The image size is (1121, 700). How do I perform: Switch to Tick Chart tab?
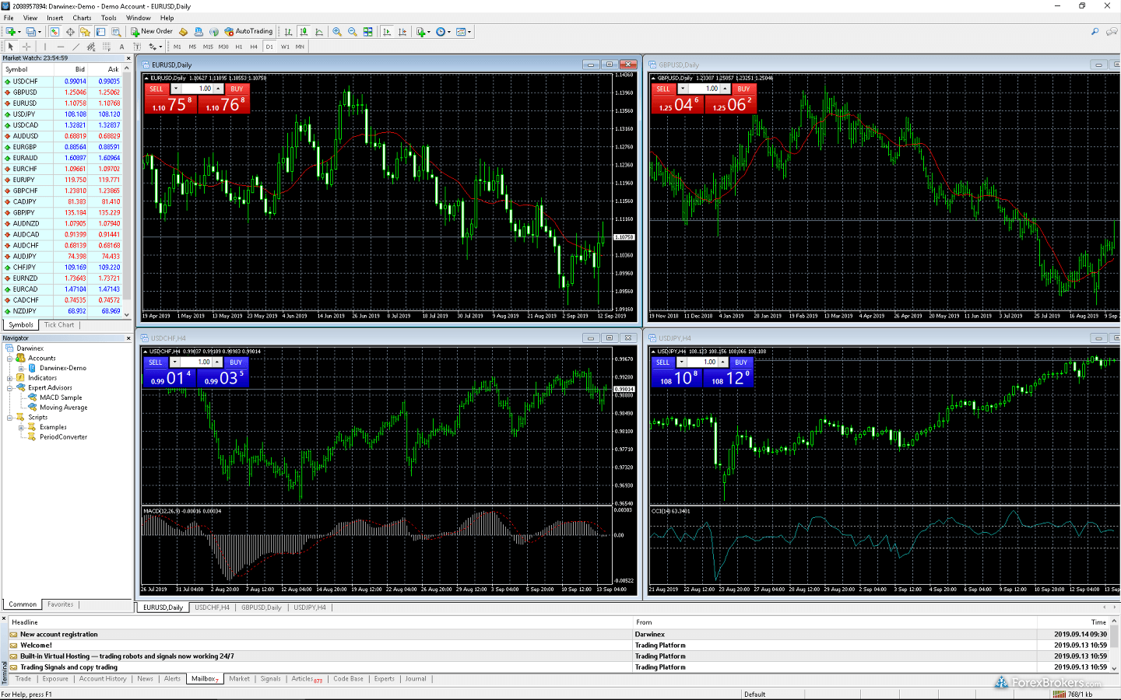pyautogui.click(x=59, y=325)
